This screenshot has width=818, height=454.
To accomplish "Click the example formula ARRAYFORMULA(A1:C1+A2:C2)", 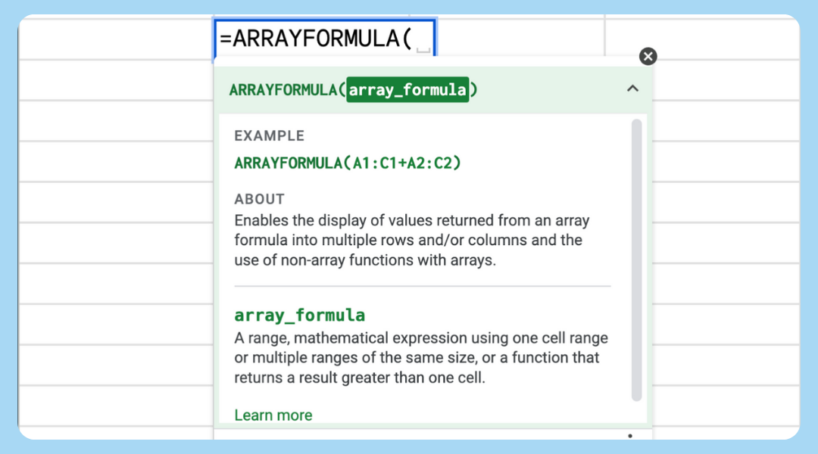I will point(347,163).
